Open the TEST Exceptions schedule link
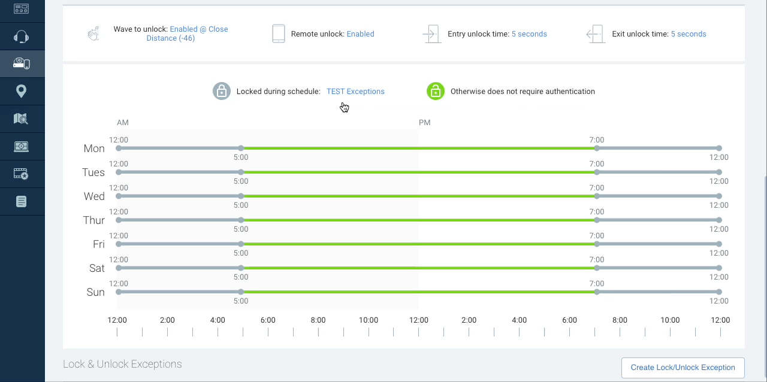This screenshot has height=382, width=767. [x=355, y=92]
